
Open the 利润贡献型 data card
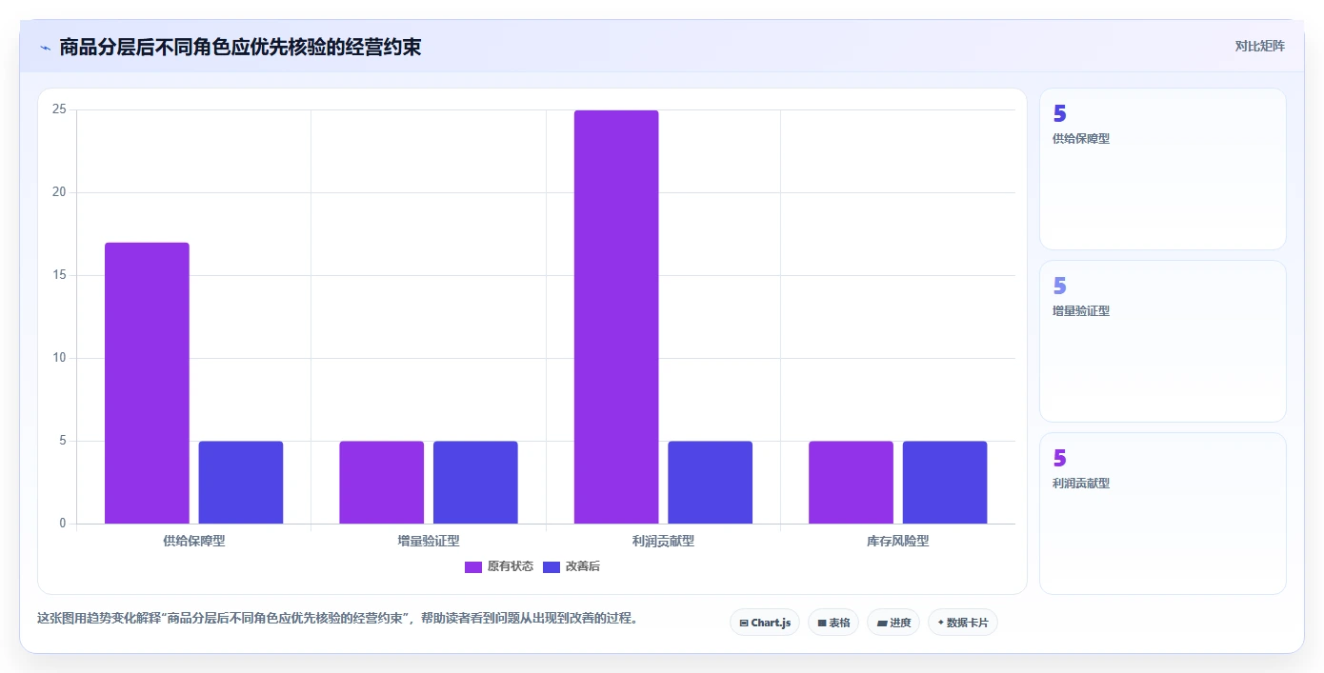click(x=1162, y=514)
